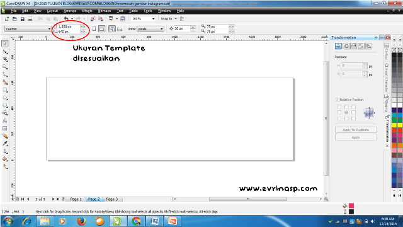
Task: Check the bottom-left anchor point box
Action: [339, 119]
